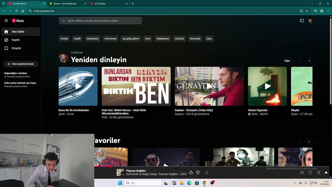Open Keşfet in the sidebar

21,40
